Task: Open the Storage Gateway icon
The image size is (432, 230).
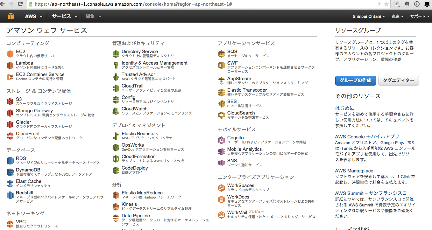Action: [10, 113]
